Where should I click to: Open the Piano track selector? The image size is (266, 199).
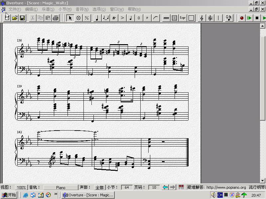[61, 187]
